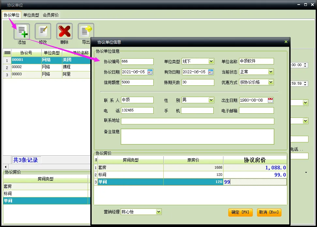
Task: Open the 出生日期 calendar icon
Action: click(270, 100)
